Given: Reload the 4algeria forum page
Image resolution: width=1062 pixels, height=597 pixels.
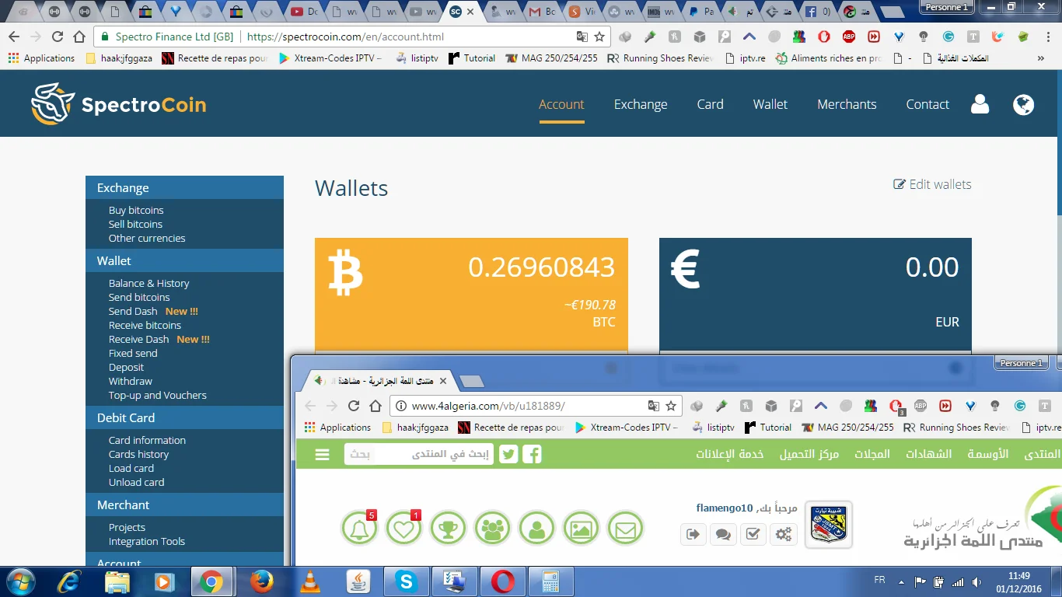Looking at the screenshot, I should coord(354,406).
